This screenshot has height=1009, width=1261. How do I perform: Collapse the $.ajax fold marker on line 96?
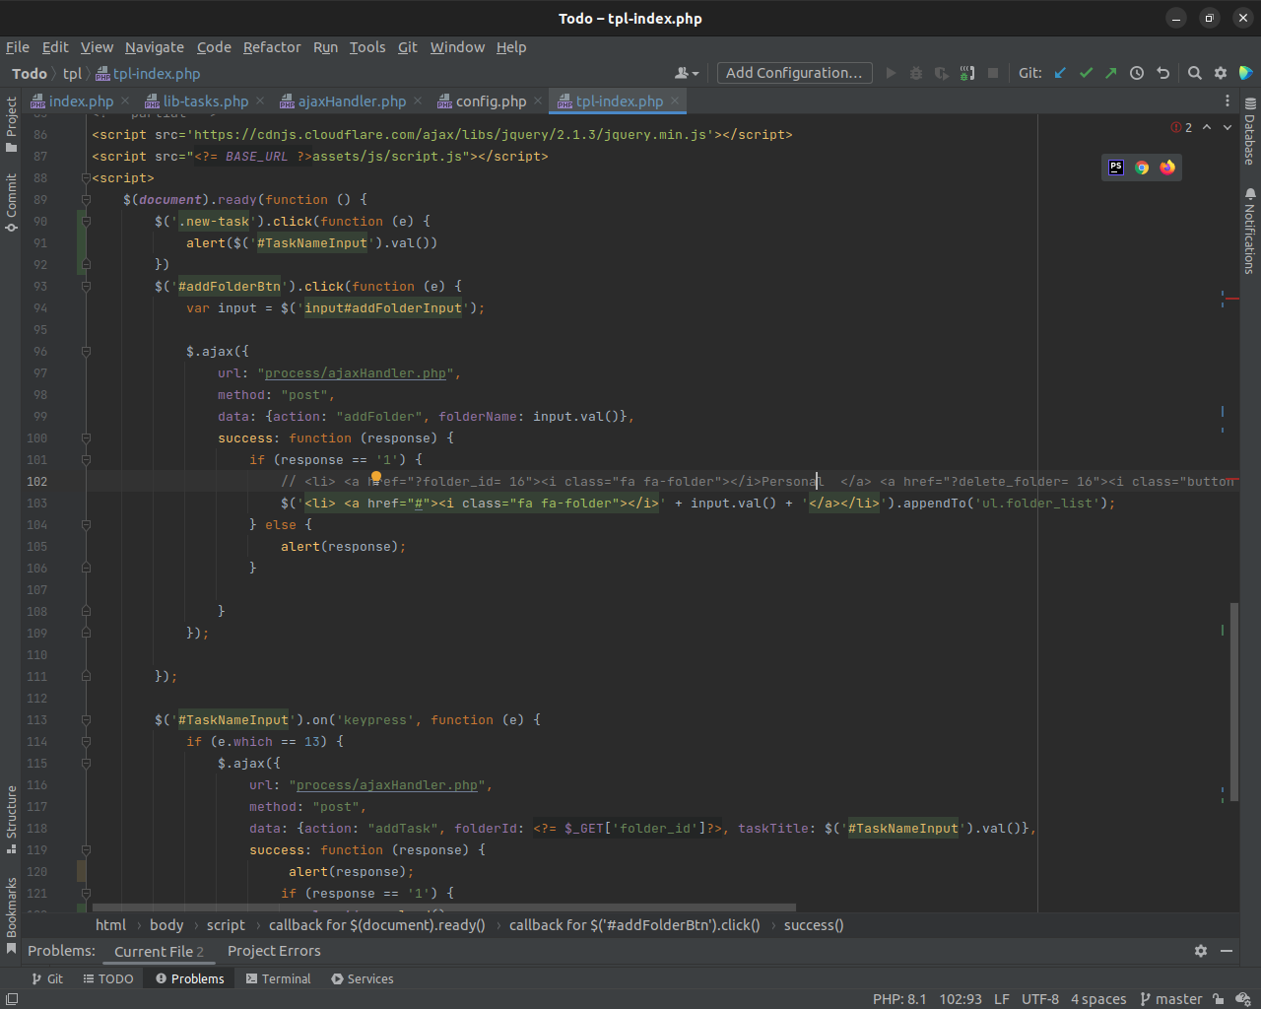point(86,352)
